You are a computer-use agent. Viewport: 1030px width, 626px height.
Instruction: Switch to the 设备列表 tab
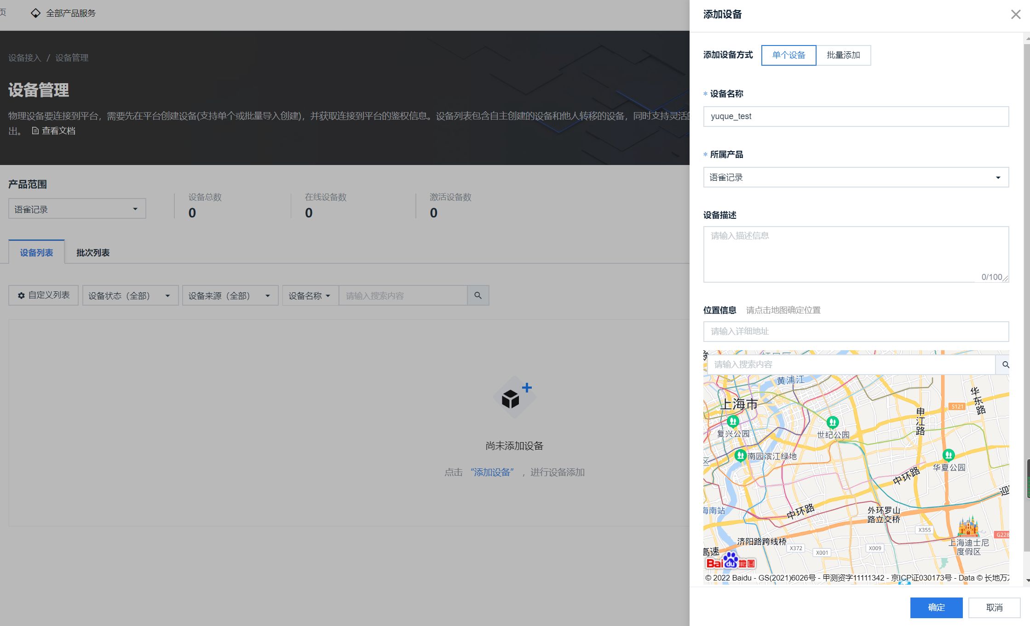pos(36,252)
